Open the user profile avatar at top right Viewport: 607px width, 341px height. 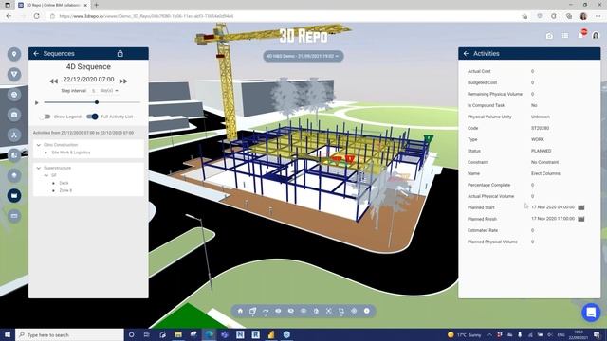pyautogui.click(x=596, y=36)
